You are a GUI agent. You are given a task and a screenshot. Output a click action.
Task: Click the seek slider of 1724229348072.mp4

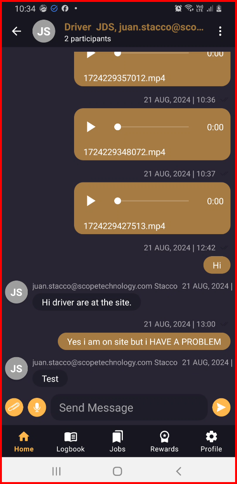click(151, 127)
